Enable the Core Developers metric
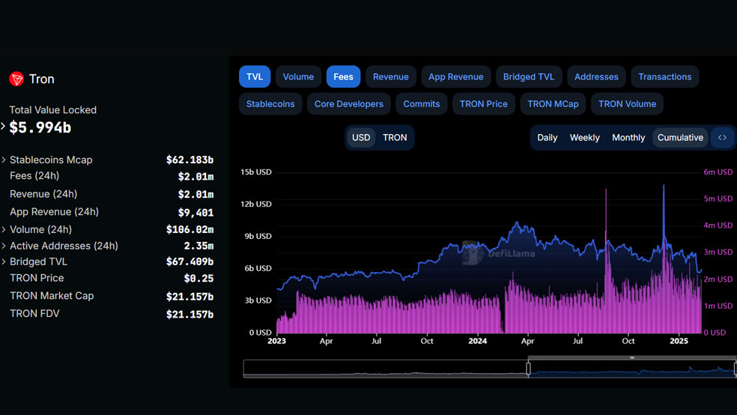Viewport: 737px width, 415px height. point(349,104)
